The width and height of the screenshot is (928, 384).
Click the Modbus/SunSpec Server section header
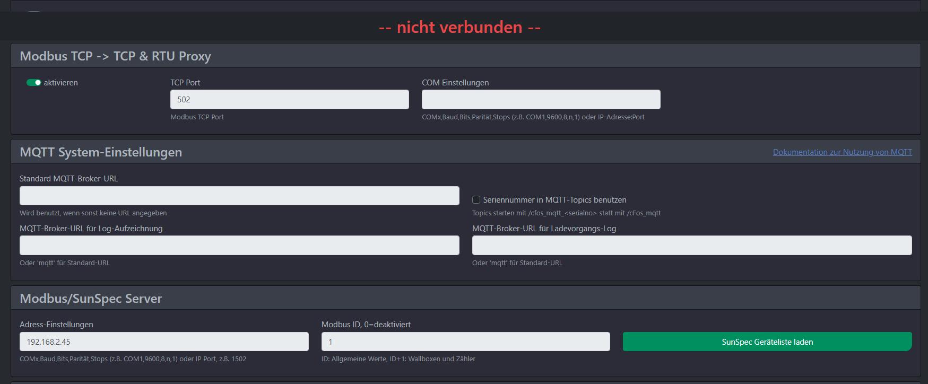coord(91,299)
